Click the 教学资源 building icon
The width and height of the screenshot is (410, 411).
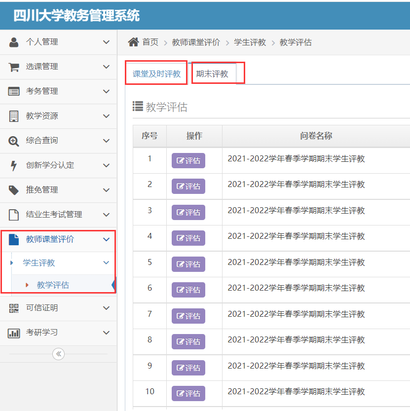14,116
